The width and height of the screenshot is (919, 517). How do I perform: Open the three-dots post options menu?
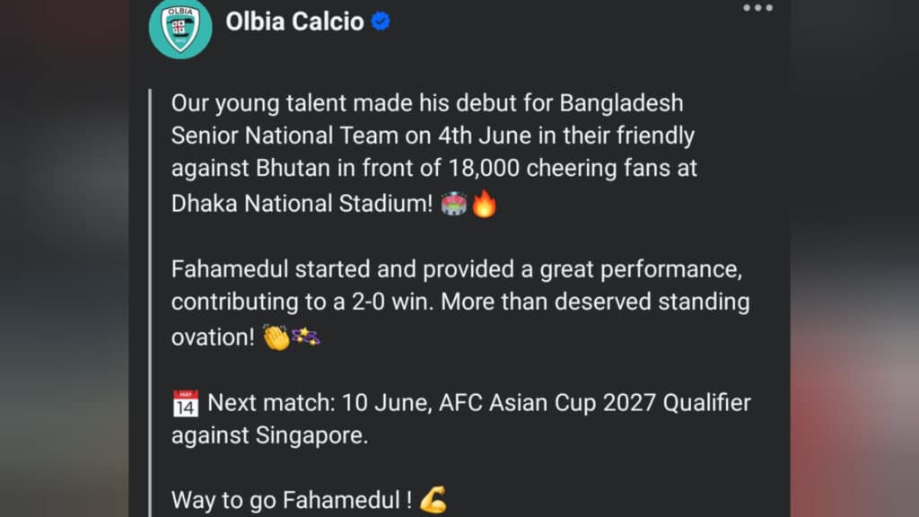[757, 7]
